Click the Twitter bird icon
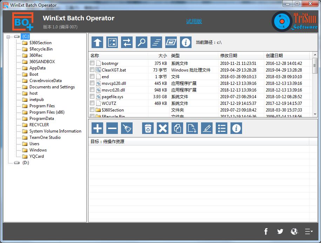321x243 pixels. [x=280, y=231]
